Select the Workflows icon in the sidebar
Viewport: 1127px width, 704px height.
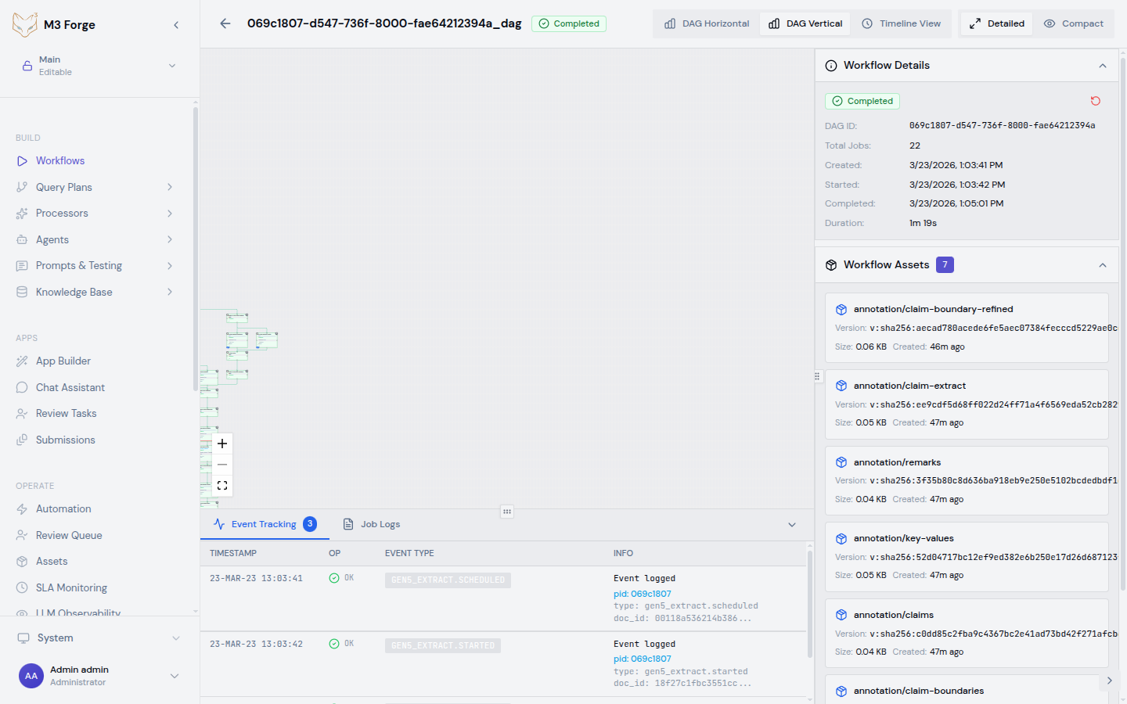pyautogui.click(x=22, y=160)
